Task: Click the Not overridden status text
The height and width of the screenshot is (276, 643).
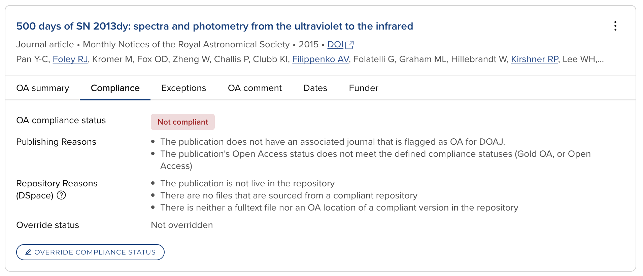Action: (182, 225)
